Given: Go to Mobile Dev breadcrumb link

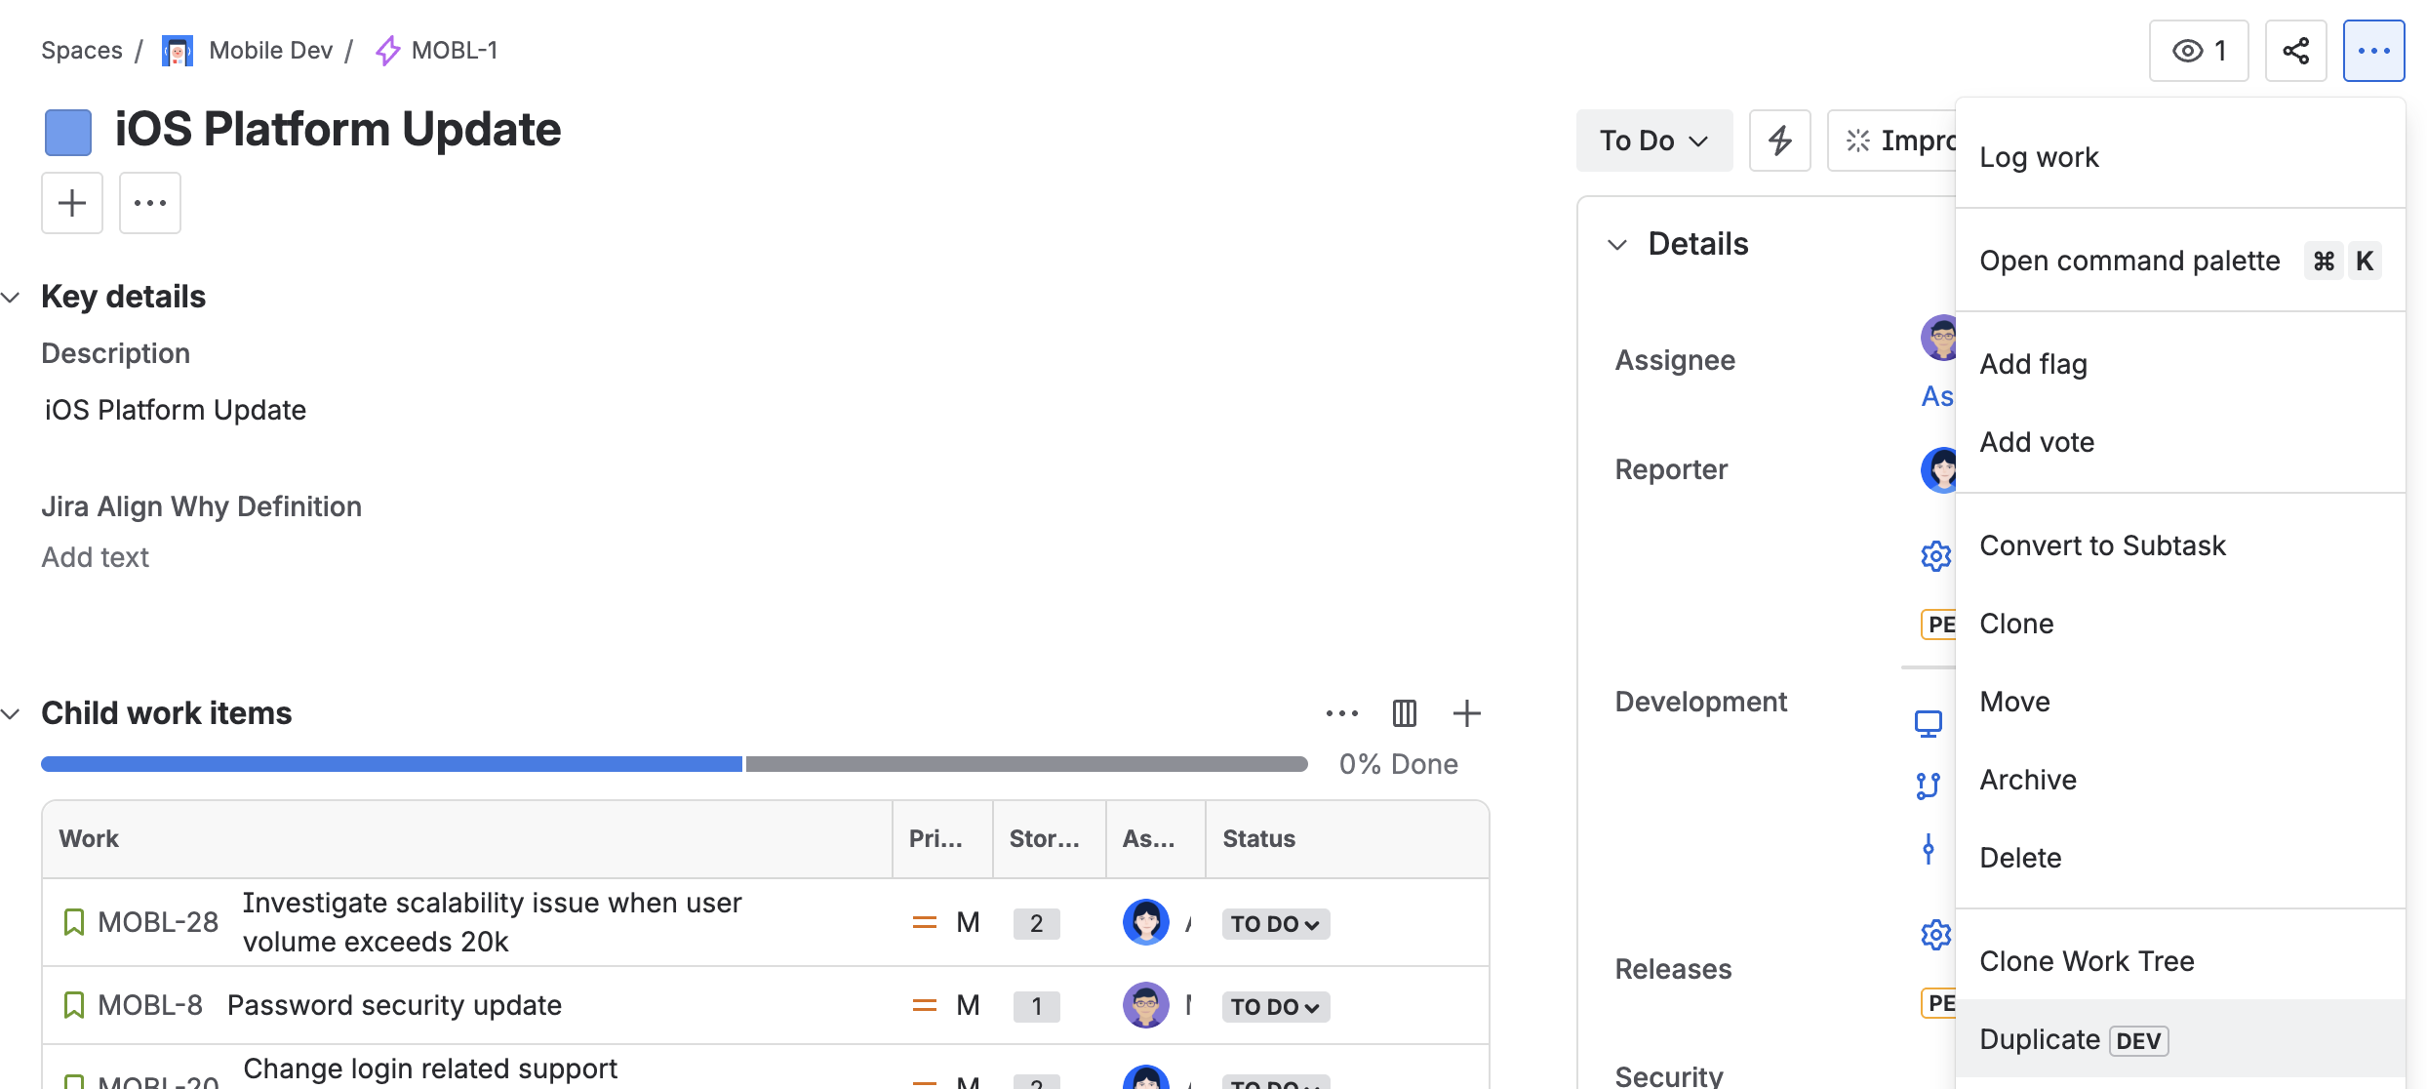Looking at the screenshot, I should point(270,51).
